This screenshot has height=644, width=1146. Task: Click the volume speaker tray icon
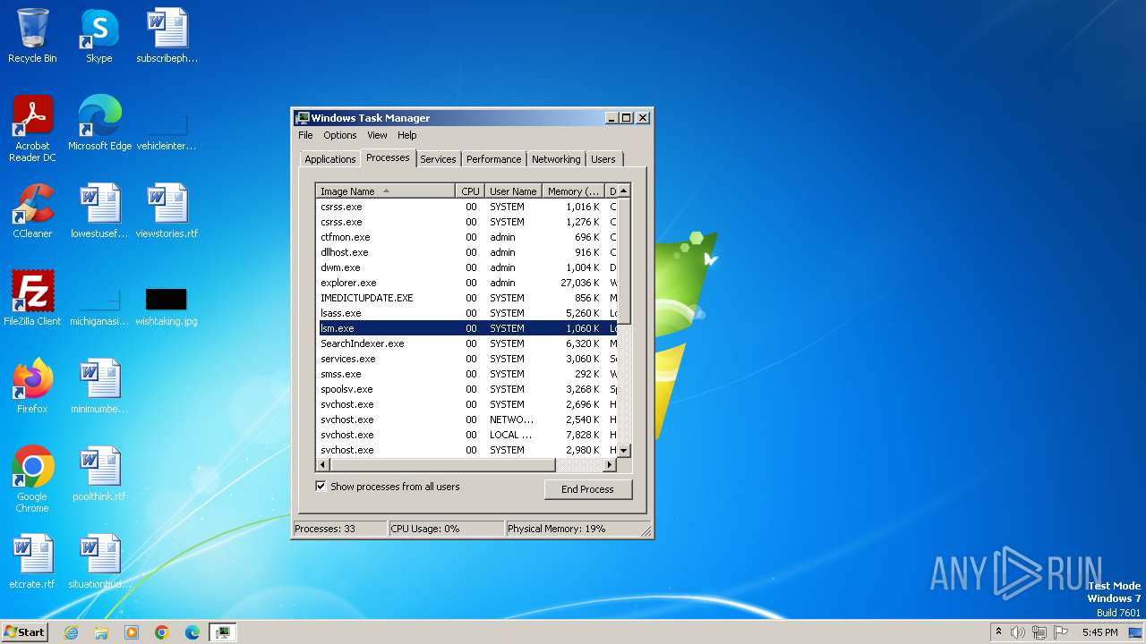1018,632
